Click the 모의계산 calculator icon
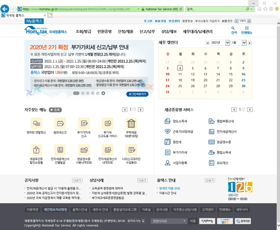Screen dimensions: 280x230 [x=211, y=163]
